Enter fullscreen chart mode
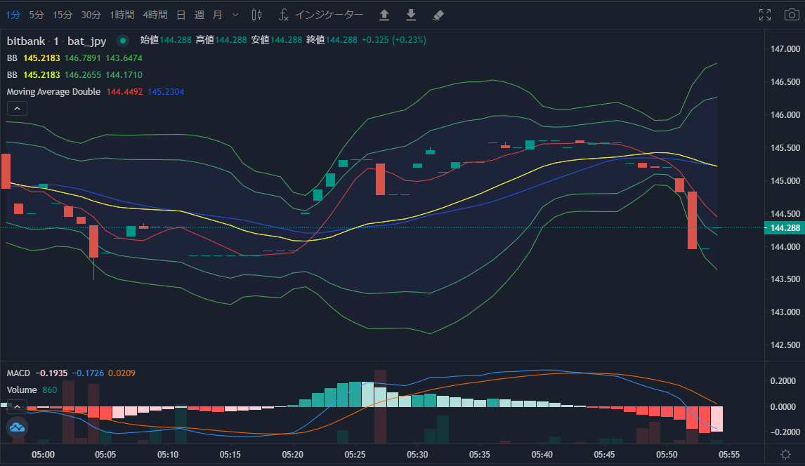 click(x=765, y=15)
